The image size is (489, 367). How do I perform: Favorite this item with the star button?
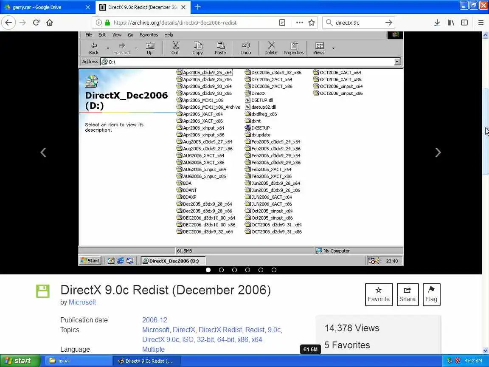tap(379, 294)
